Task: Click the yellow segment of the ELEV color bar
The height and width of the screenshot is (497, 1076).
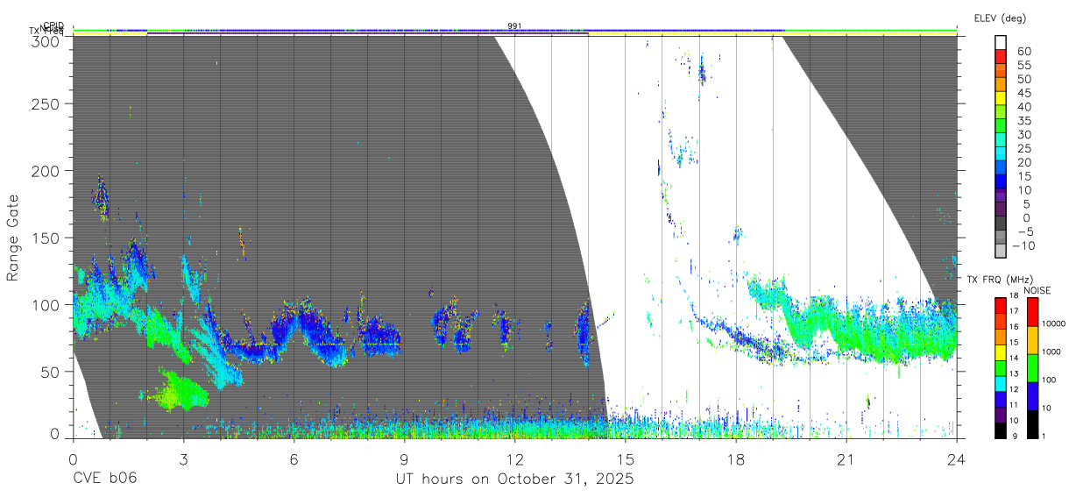Action: (x=1002, y=100)
